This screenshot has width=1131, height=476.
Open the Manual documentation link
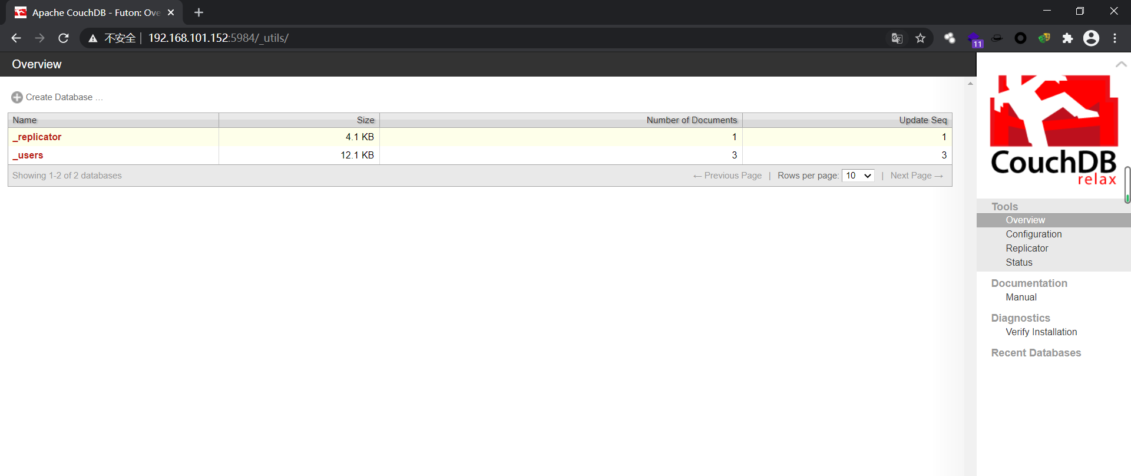coord(1021,297)
